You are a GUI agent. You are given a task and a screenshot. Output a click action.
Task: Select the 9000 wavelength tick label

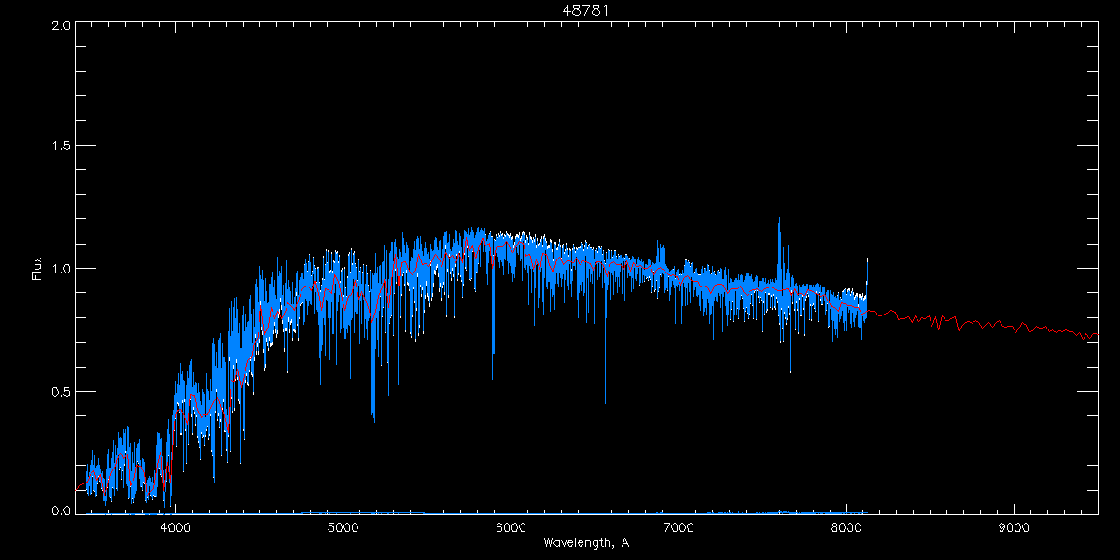pyautogui.click(x=1014, y=527)
